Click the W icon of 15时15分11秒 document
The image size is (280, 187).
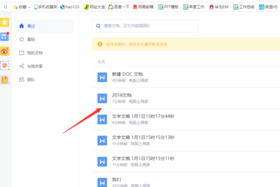pyautogui.click(x=102, y=162)
